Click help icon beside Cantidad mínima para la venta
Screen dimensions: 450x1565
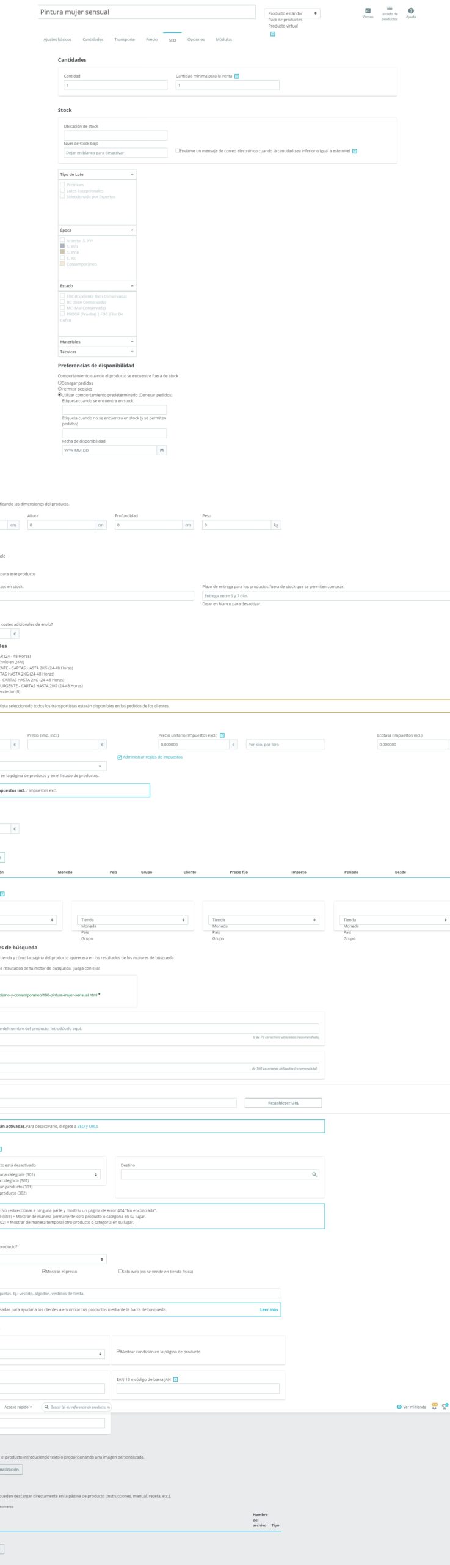(237, 76)
